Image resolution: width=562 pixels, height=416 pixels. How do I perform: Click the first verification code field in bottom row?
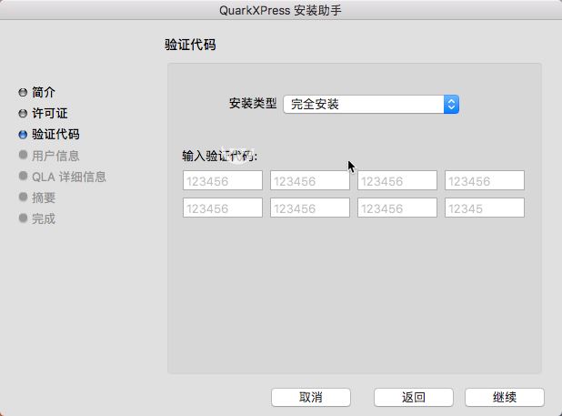click(223, 208)
